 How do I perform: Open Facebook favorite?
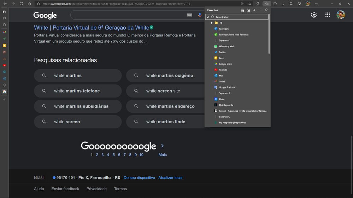coord(237,29)
